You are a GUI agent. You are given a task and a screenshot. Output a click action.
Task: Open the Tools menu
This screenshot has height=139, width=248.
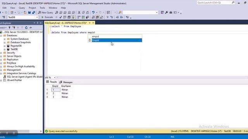(x=42, y=8)
